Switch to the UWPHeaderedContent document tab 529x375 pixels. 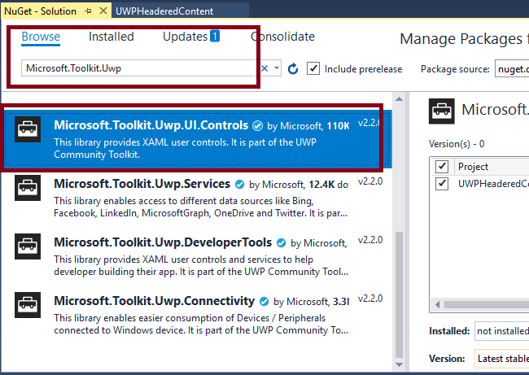tap(164, 11)
